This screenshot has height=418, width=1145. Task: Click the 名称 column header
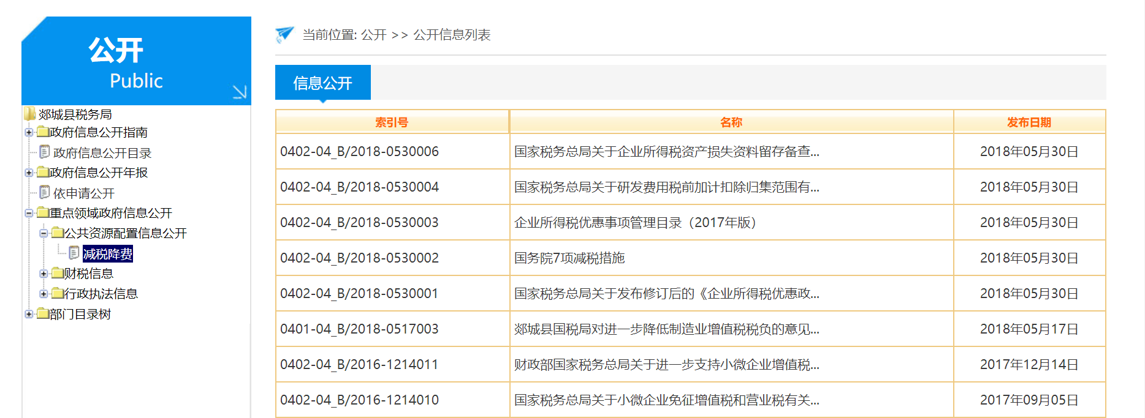coord(731,122)
